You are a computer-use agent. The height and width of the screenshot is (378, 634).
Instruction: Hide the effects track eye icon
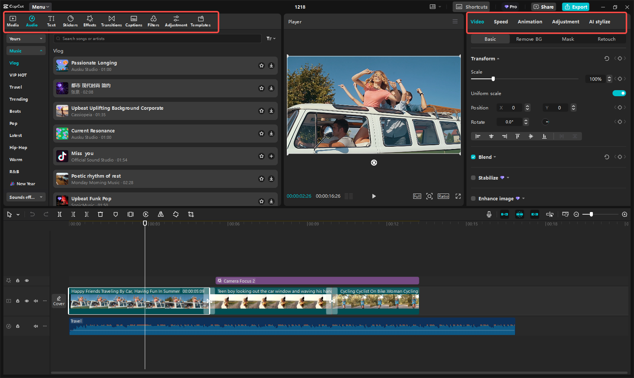27,281
